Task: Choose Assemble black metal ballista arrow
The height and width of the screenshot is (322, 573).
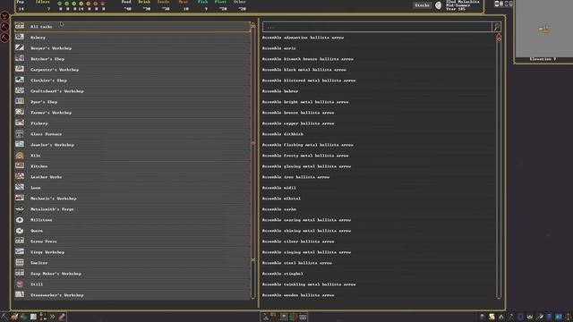Action: pos(304,70)
